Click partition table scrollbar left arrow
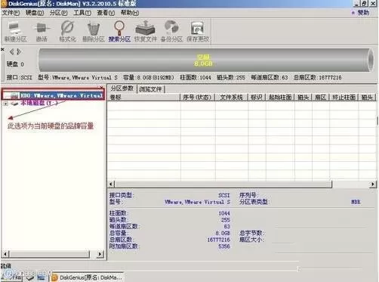Viewport: 379px width, 282px height. [x=112, y=184]
